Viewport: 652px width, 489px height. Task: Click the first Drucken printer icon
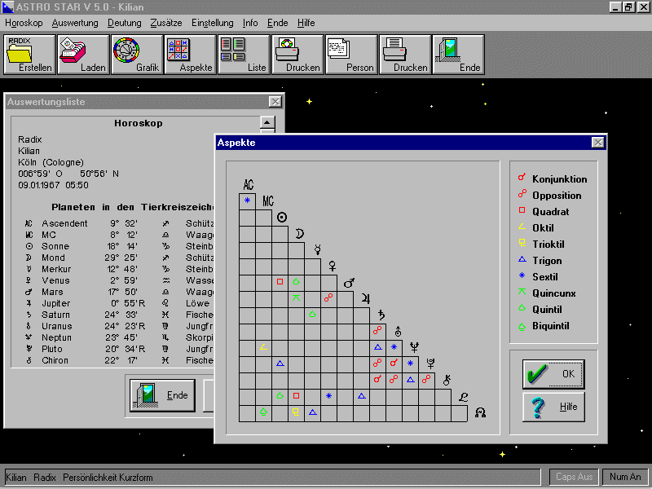298,55
